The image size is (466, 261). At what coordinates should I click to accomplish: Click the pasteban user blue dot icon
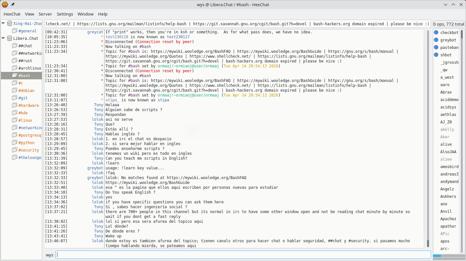(x=436, y=47)
